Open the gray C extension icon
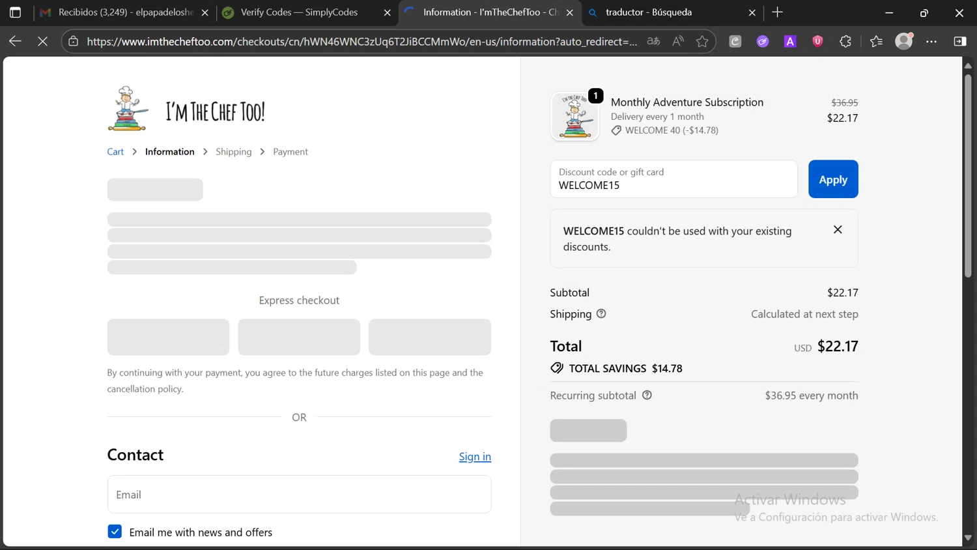The image size is (977, 550). [735, 41]
